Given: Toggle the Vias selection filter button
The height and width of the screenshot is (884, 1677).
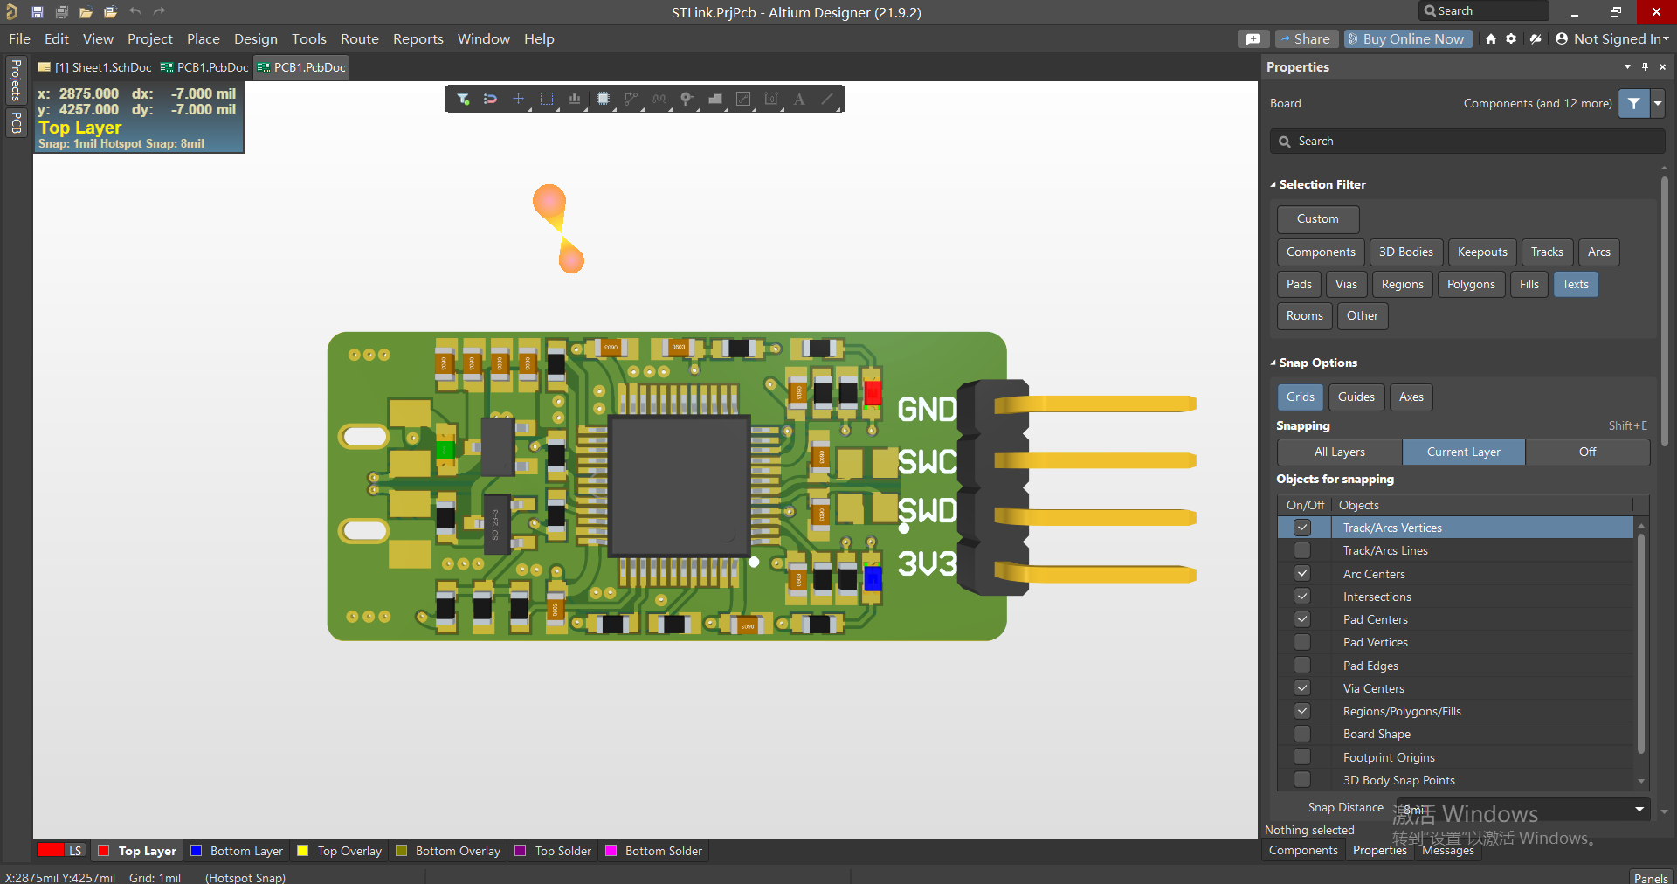Looking at the screenshot, I should 1346,285.
